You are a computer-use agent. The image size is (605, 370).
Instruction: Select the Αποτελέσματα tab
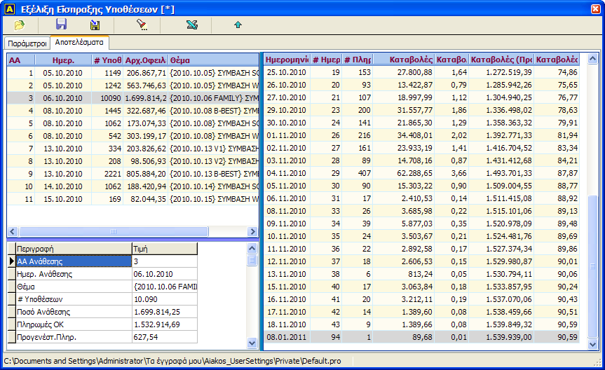coord(79,43)
